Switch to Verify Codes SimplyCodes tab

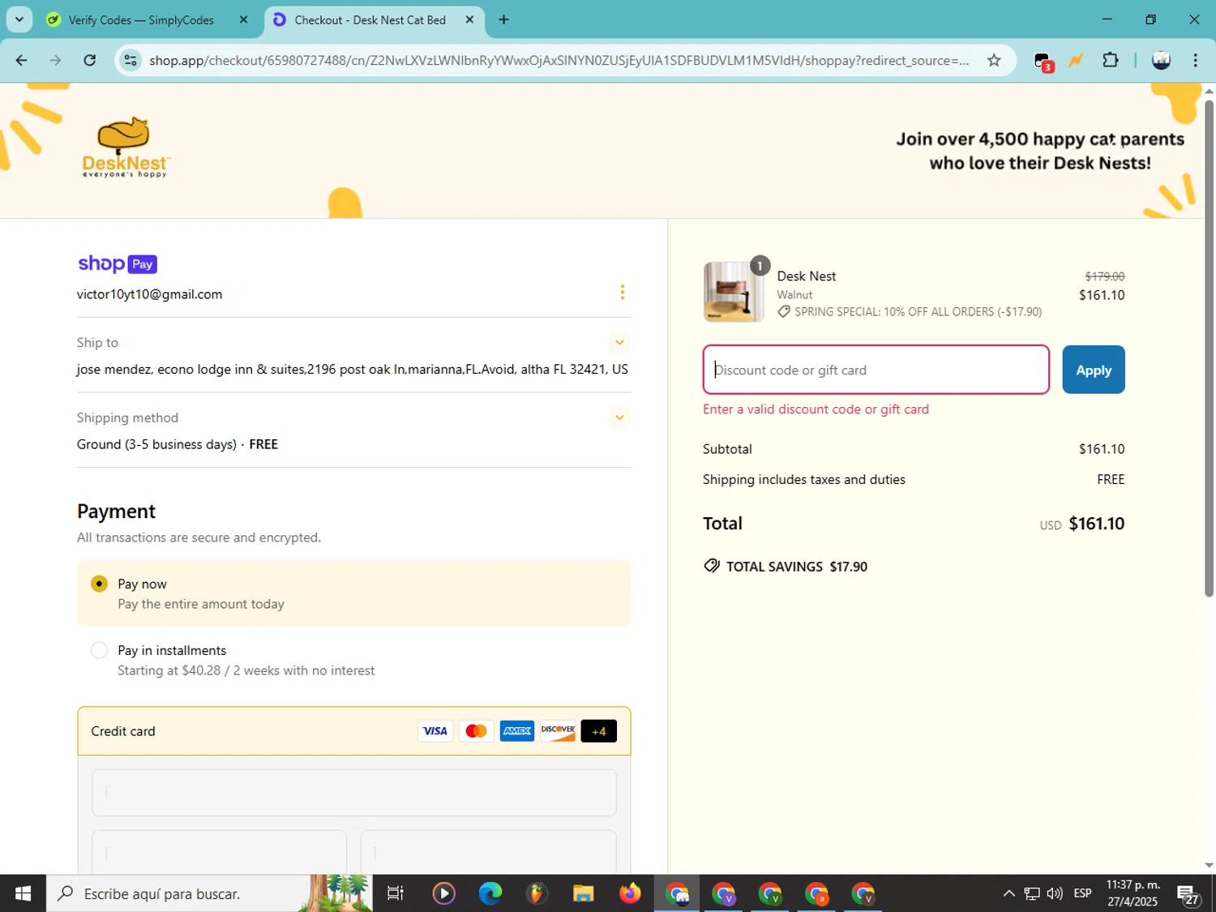(x=141, y=19)
